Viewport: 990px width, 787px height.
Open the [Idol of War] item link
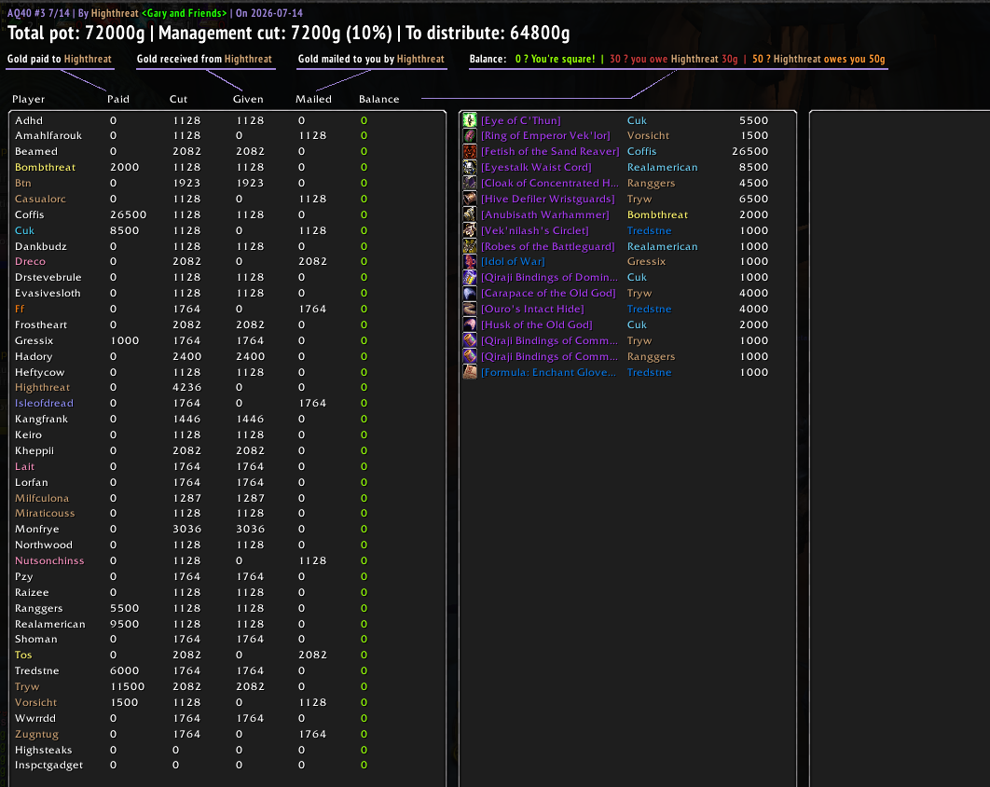(513, 261)
